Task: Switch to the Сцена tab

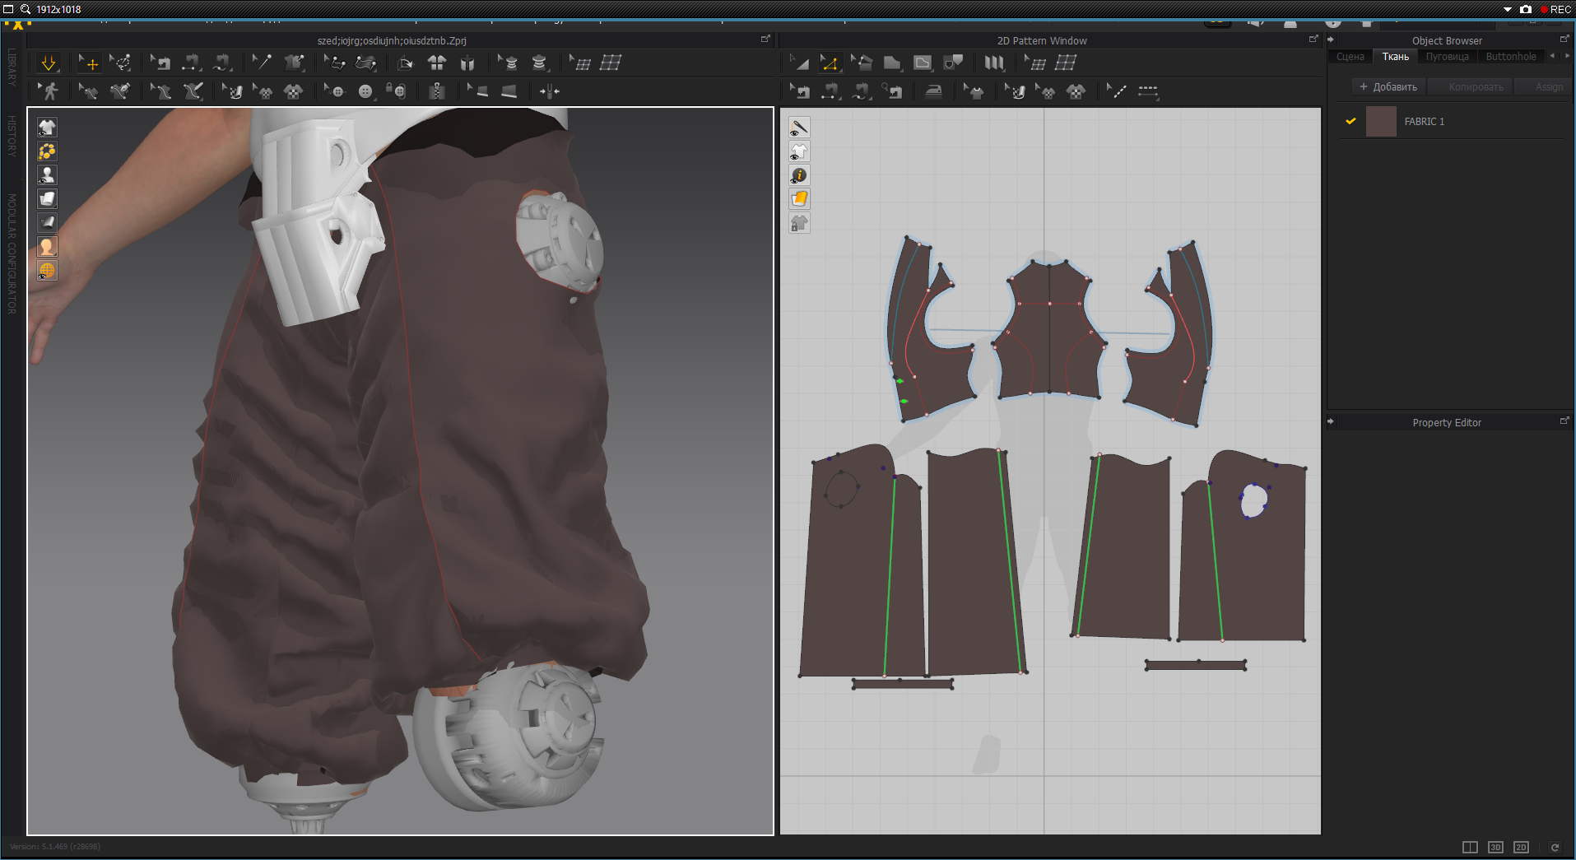Action: (1350, 57)
